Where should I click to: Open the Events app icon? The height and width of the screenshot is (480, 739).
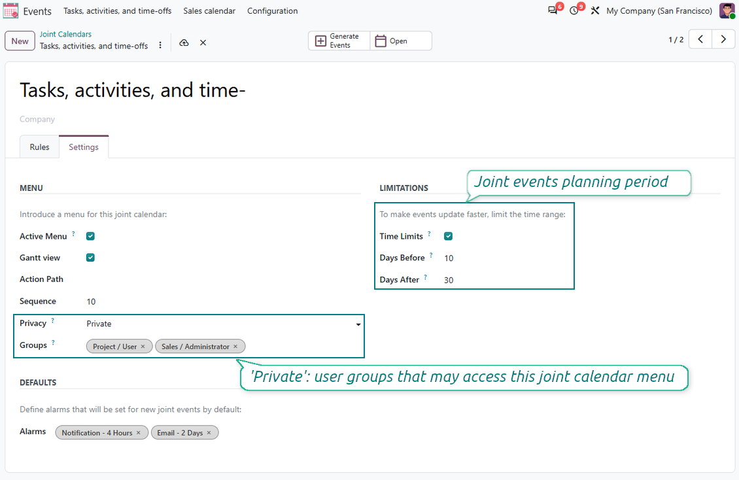tap(10, 10)
